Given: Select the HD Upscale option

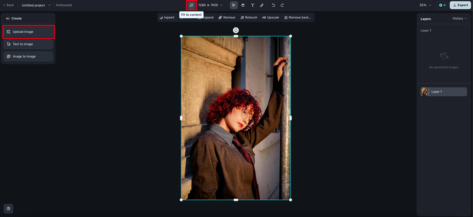Looking at the screenshot, I should click(270, 17).
